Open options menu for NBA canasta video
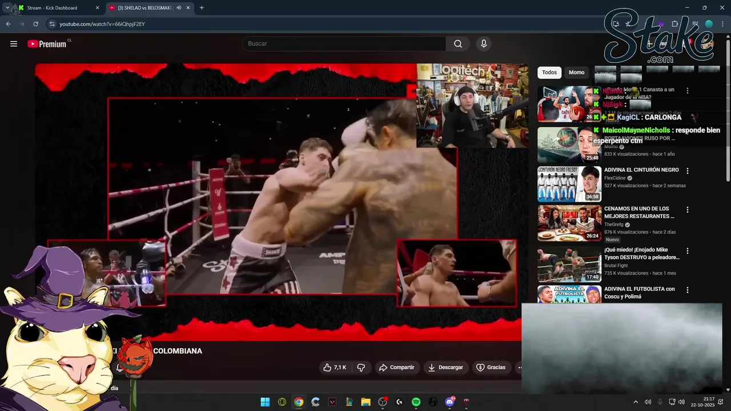Viewport: 731px width, 411px height. 688,91
